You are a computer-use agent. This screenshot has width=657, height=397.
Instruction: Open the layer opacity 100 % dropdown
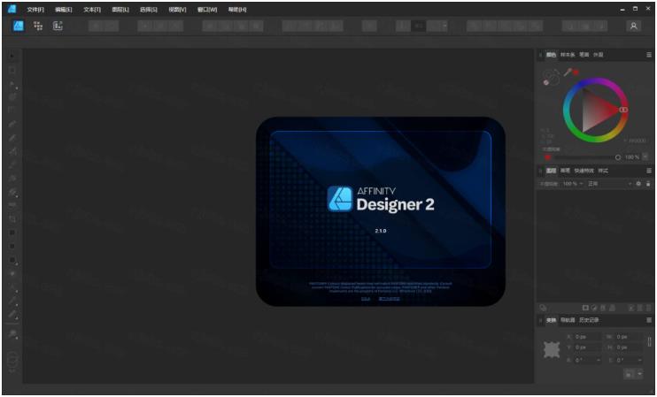[573, 184]
